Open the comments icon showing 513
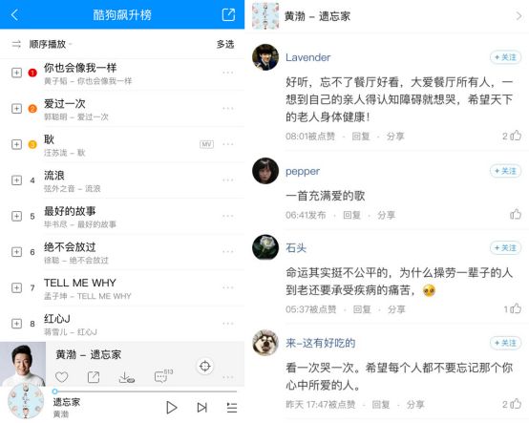The image size is (529, 423). point(163,376)
